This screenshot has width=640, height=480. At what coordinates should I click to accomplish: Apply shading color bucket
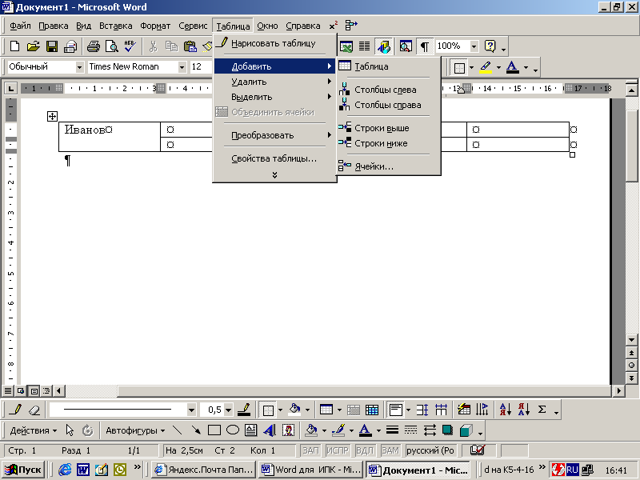(294, 410)
